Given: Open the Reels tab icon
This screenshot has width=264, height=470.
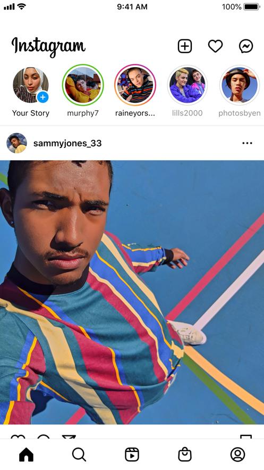Looking at the screenshot, I should tap(132, 455).
